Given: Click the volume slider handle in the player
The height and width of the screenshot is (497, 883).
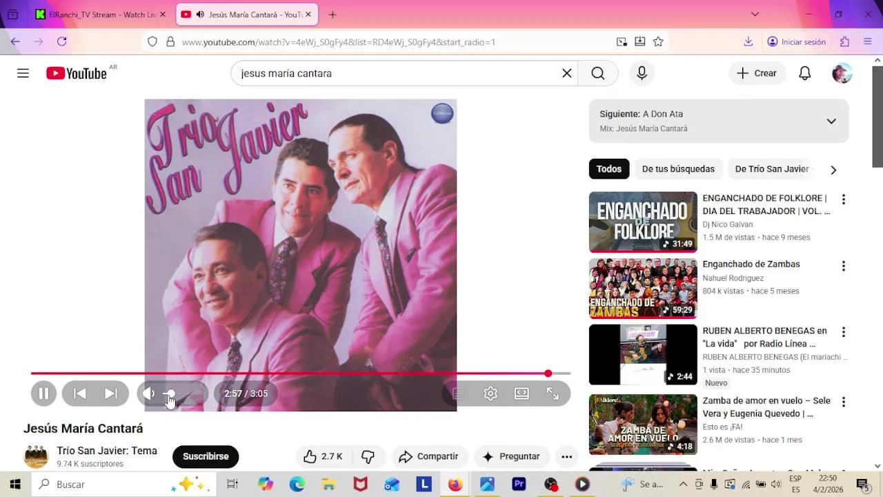Looking at the screenshot, I should (x=170, y=393).
